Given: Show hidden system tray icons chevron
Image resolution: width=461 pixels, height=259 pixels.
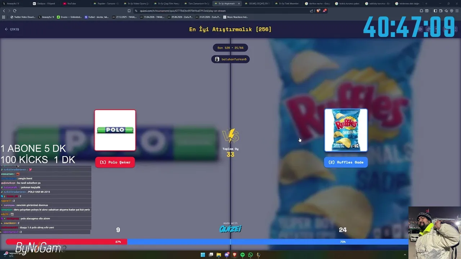Looking at the screenshot, I should 405,255.
